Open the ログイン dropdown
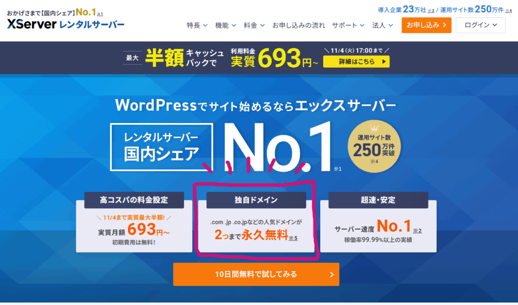The width and height of the screenshot is (518, 305). (x=481, y=25)
